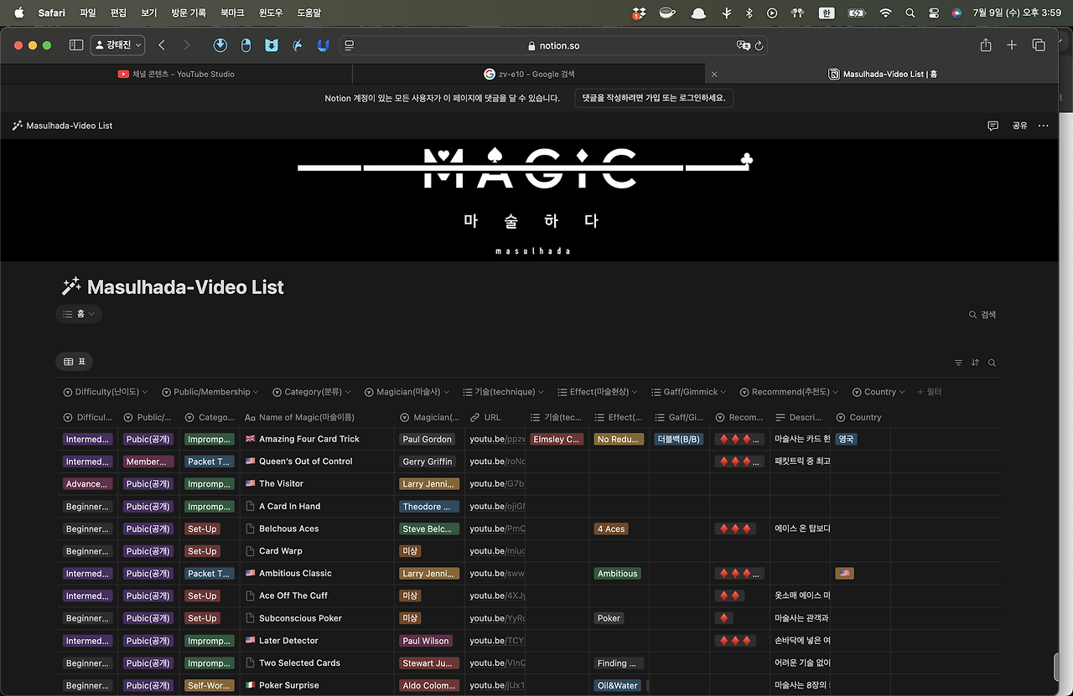Viewport: 1073px width, 696px height.
Task: Open macOS Control Center
Action: (x=934, y=13)
